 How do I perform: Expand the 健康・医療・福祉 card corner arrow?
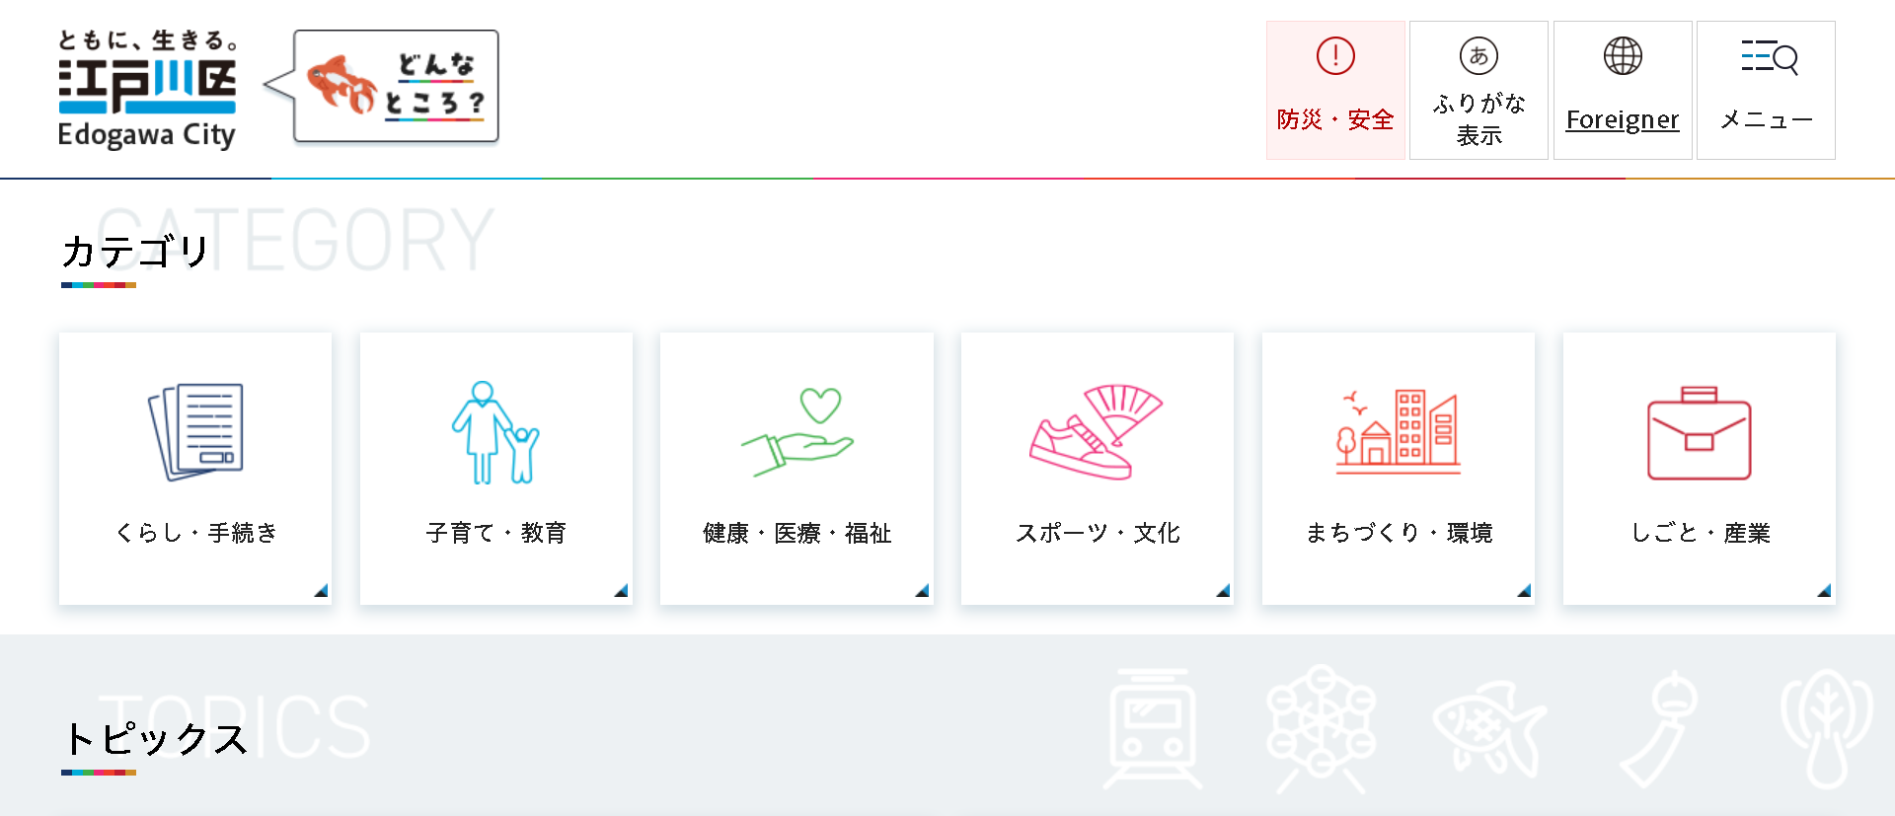[922, 590]
